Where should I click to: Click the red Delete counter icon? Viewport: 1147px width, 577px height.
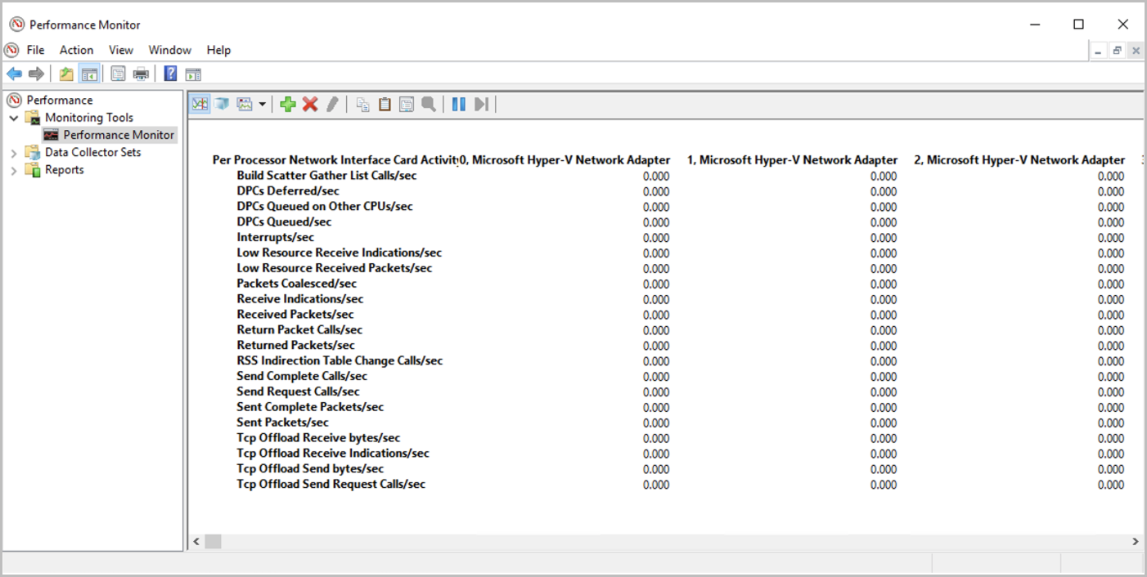click(310, 105)
